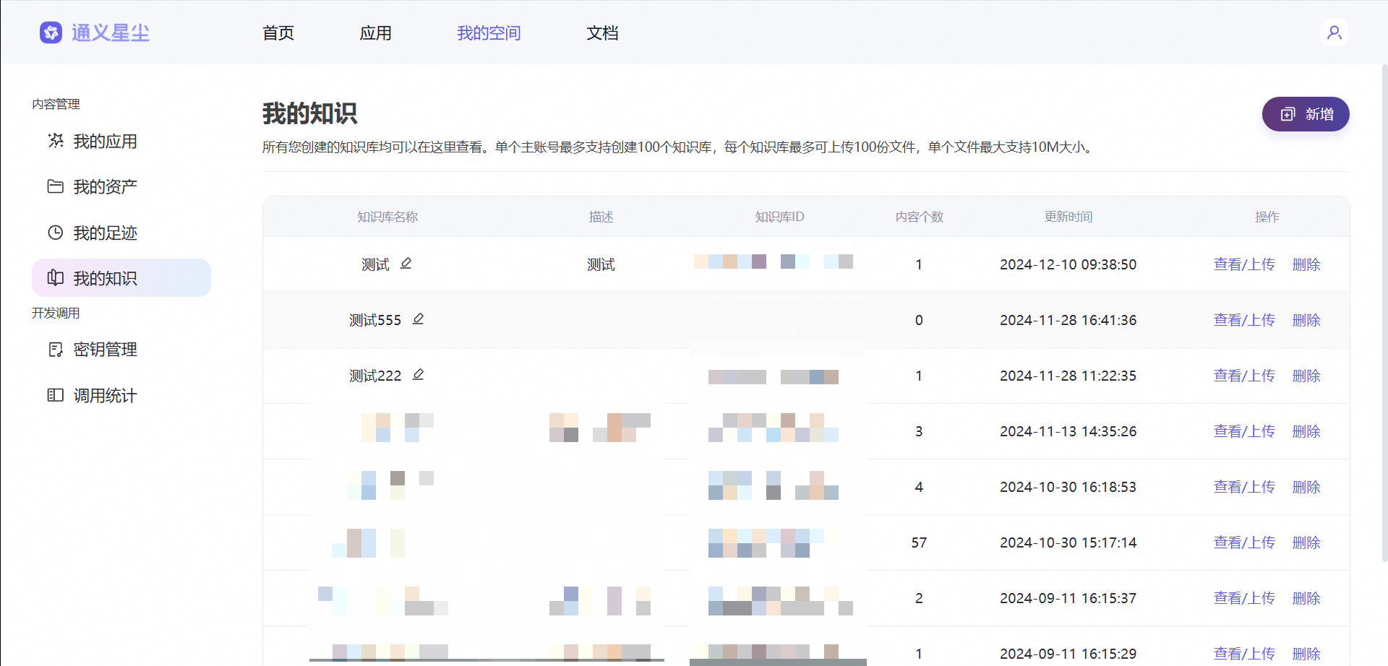Click the page vertical scrollbar

coord(1384,313)
